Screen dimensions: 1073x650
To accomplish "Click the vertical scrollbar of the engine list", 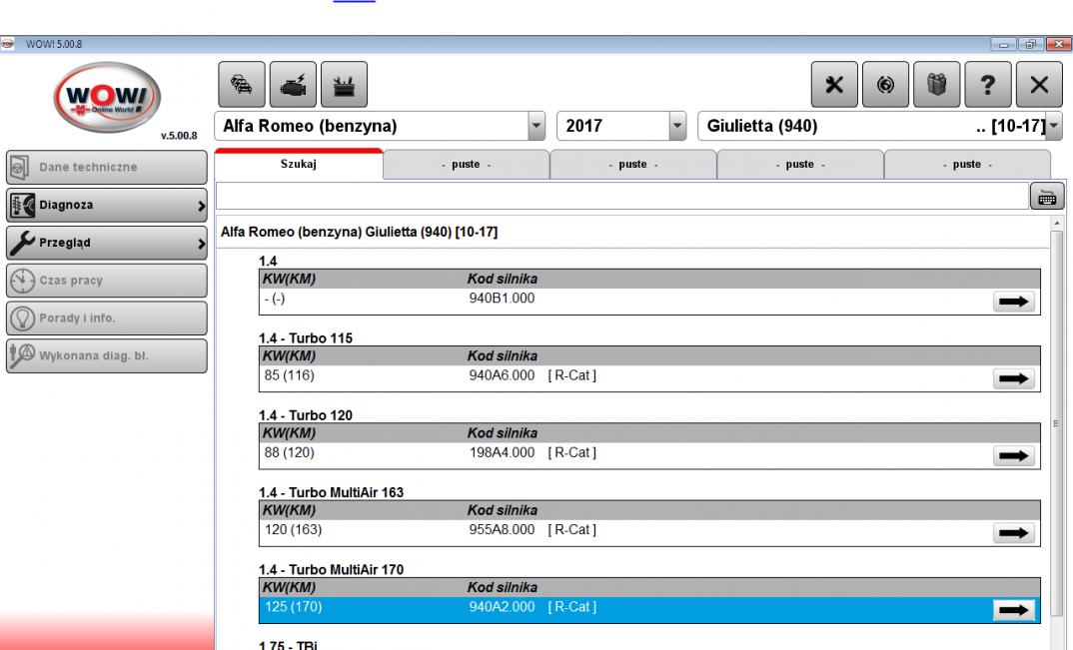I will point(1057,424).
